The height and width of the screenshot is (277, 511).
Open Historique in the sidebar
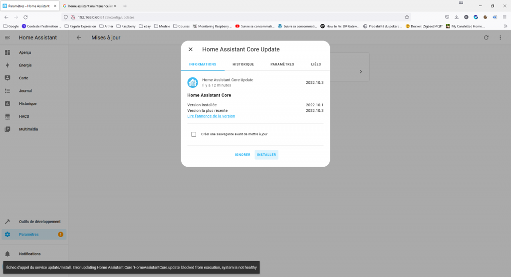coord(34,104)
